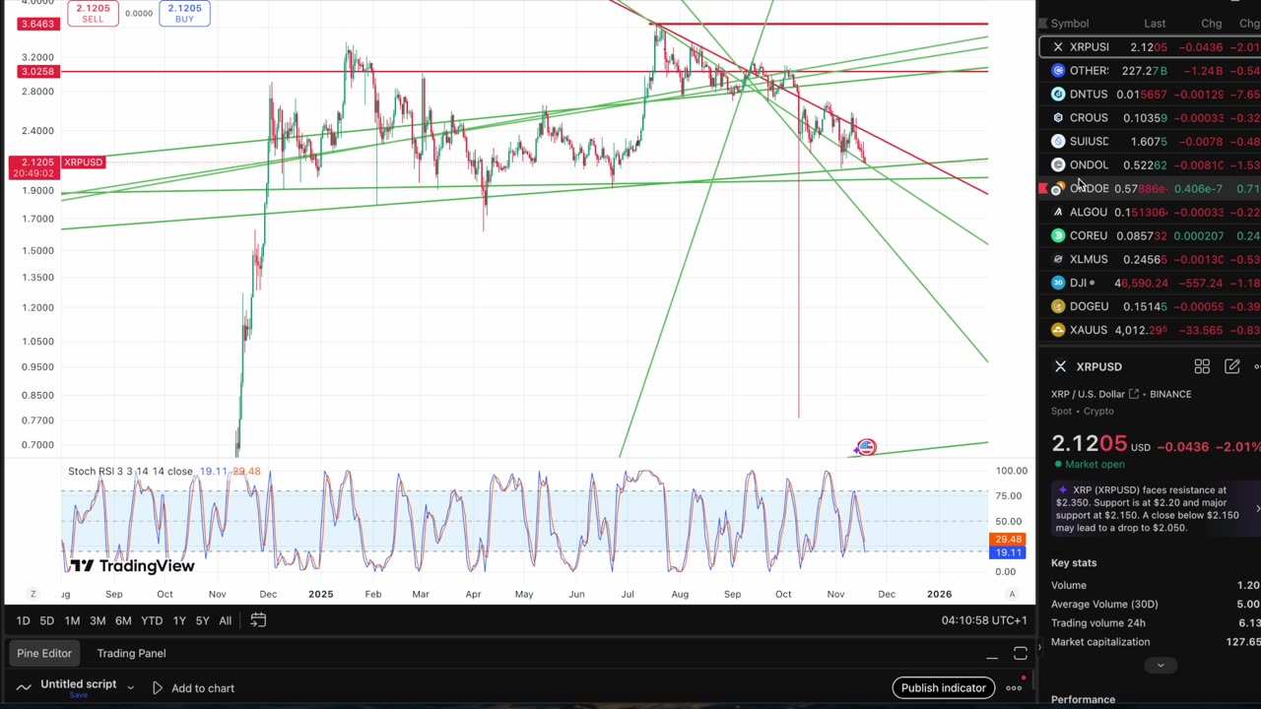Click the Stoch RSI 3 3 14 14 close legend
This screenshot has height=709, width=1261.
(131, 472)
